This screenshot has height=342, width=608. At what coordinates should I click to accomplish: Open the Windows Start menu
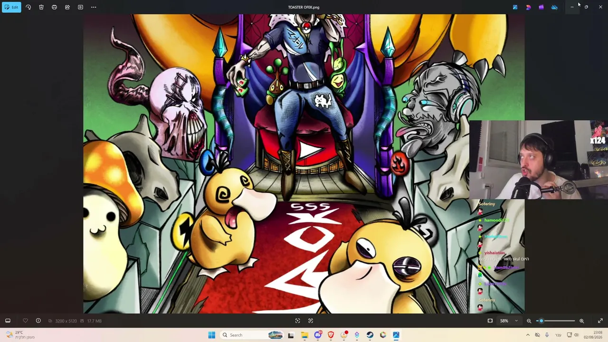click(x=211, y=335)
